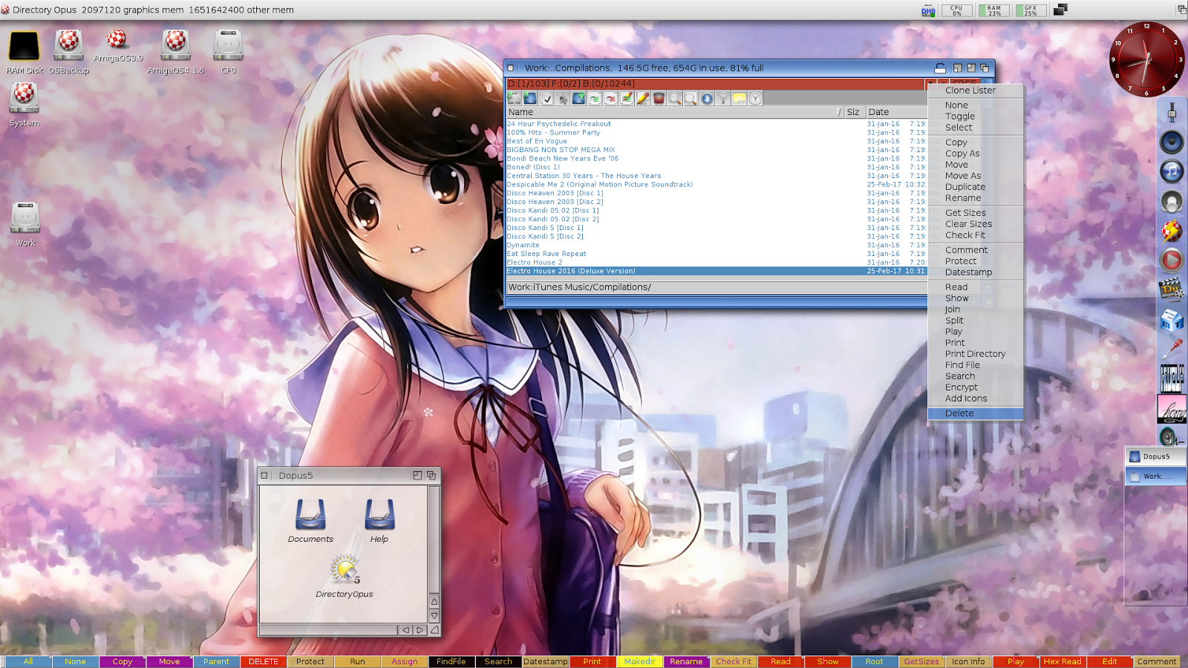Click the Makedir button in button bank
The image size is (1188, 668).
(639, 661)
